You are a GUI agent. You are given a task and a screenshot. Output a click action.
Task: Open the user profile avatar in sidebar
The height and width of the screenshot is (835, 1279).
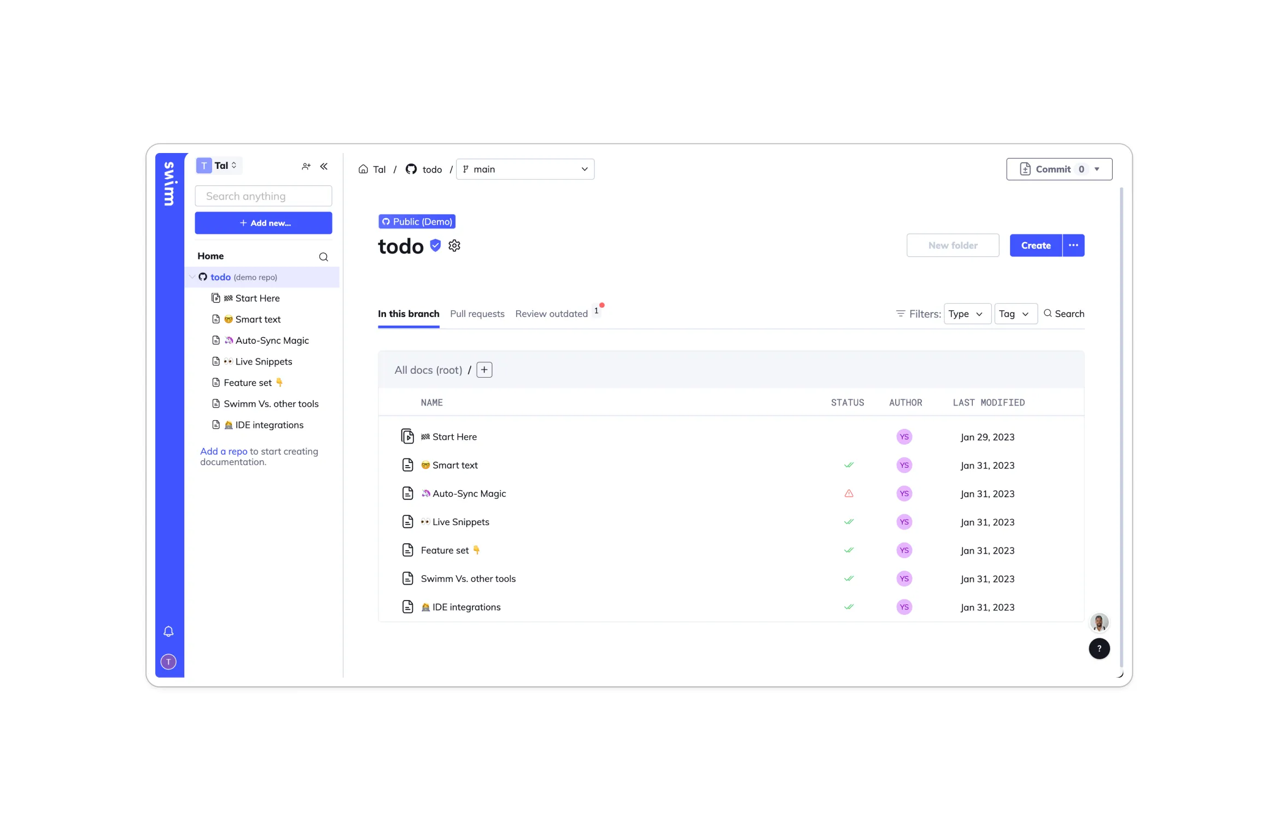(168, 662)
